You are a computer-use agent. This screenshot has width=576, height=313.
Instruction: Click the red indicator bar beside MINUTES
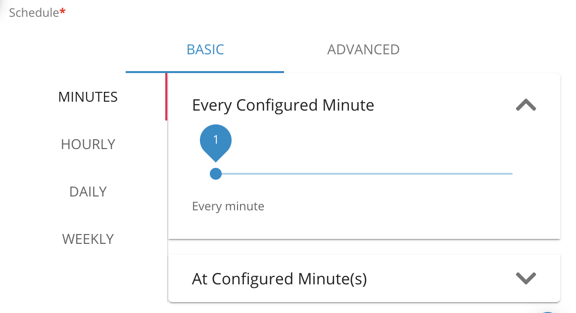(x=166, y=97)
